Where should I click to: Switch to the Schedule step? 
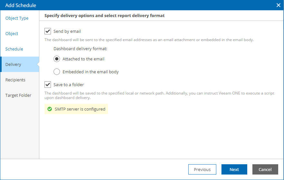(14, 49)
